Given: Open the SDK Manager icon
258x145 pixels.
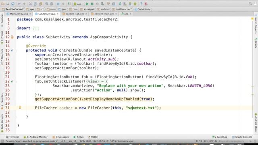Looking at the screenshot, I should (x=130, y=4).
